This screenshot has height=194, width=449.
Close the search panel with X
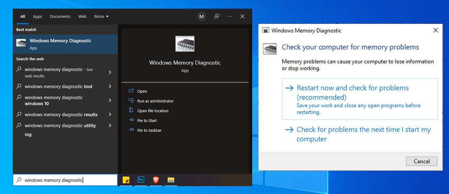pyautogui.click(x=242, y=16)
